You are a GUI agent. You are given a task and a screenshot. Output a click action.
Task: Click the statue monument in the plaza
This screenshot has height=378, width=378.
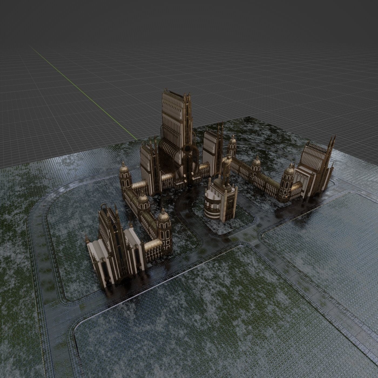(227, 170)
